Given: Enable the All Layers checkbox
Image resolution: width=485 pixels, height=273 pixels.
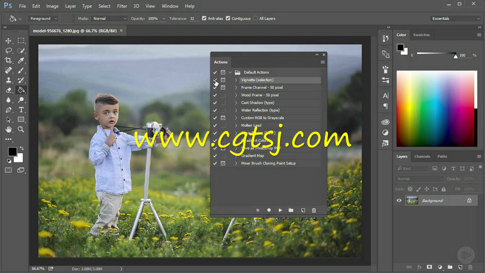Looking at the screenshot, I should pos(255,18).
